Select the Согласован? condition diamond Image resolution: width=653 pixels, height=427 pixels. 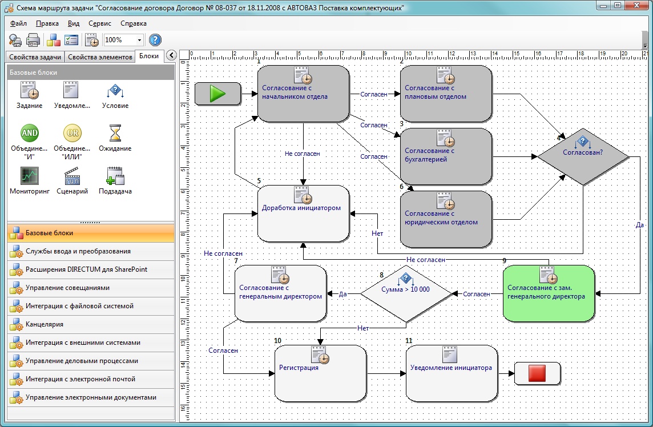pos(583,156)
